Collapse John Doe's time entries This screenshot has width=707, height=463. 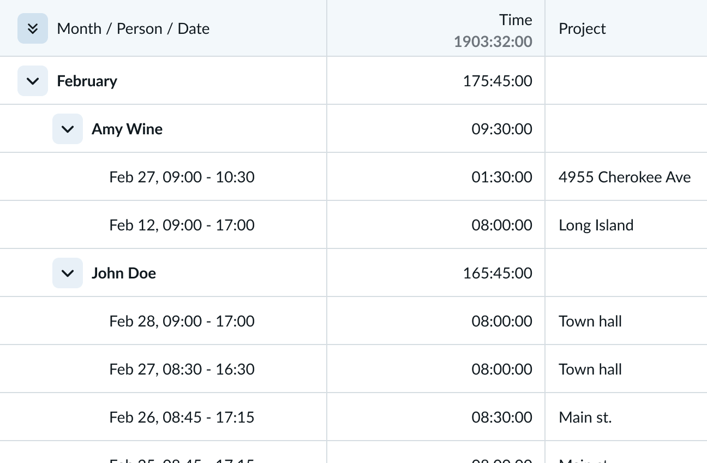(68, 273)
